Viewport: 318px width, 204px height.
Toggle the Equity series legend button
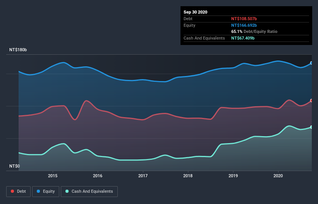click(x=46, y=192)
